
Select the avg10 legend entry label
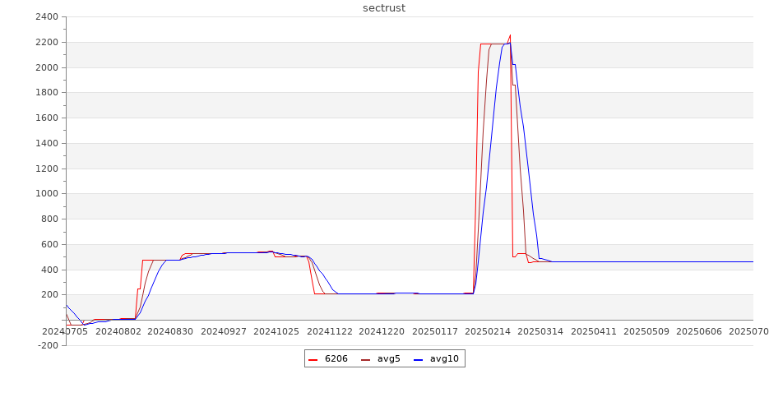(444, 358)
